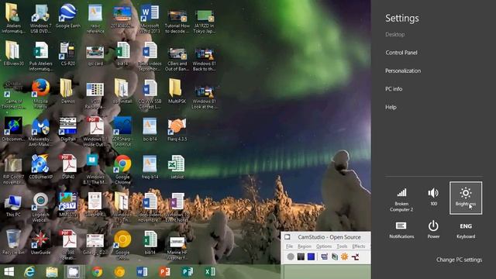Image resolution: width=496 pixels, height=279 pixels.
Task: Select the MultiPSK folder on desktop
Action: (x=177, y=91)
